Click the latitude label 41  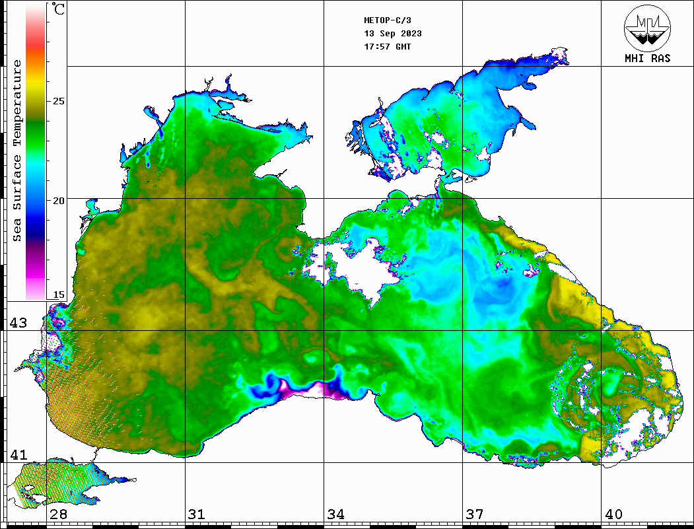click(18, 454)
